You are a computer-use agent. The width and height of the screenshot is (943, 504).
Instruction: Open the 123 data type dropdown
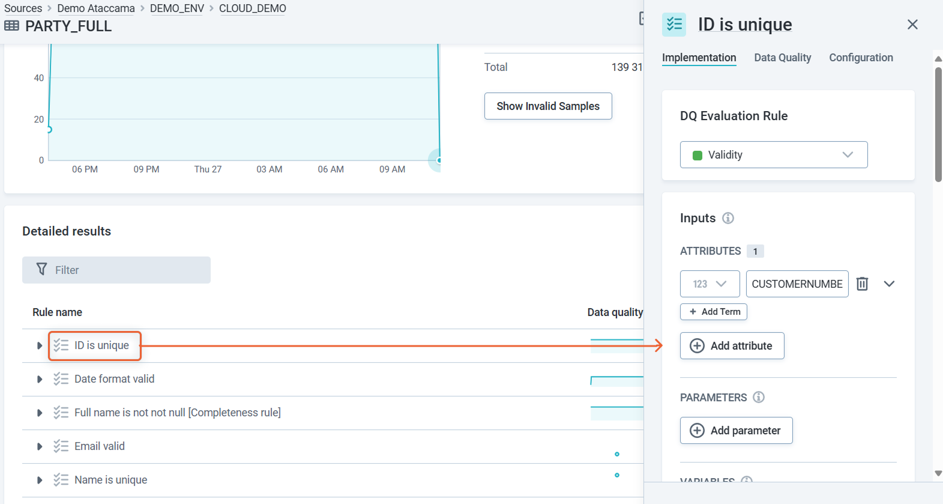tap(710, 284)
